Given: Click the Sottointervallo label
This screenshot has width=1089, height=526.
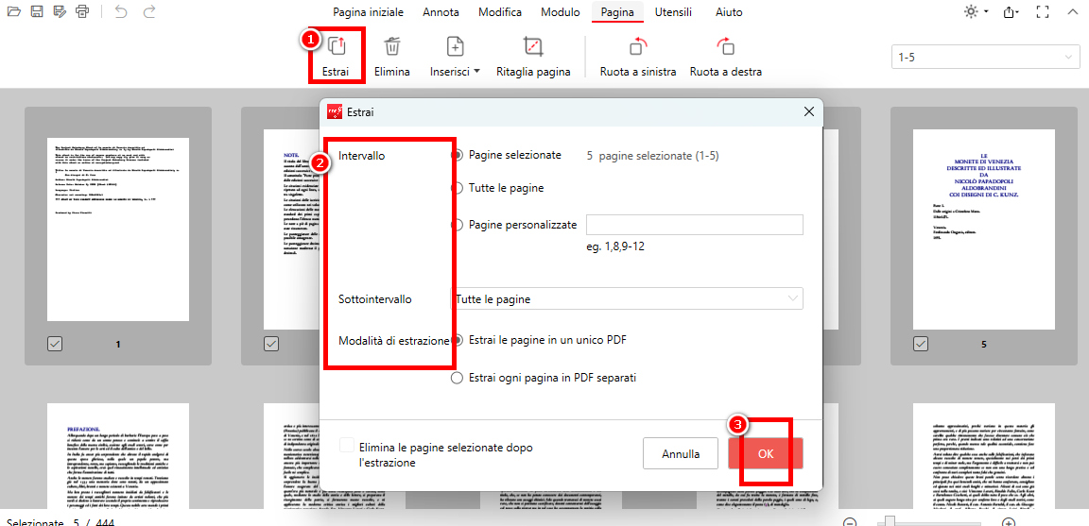Looking at the screenshot, I should pyautogui.click(x=375, y=299).
